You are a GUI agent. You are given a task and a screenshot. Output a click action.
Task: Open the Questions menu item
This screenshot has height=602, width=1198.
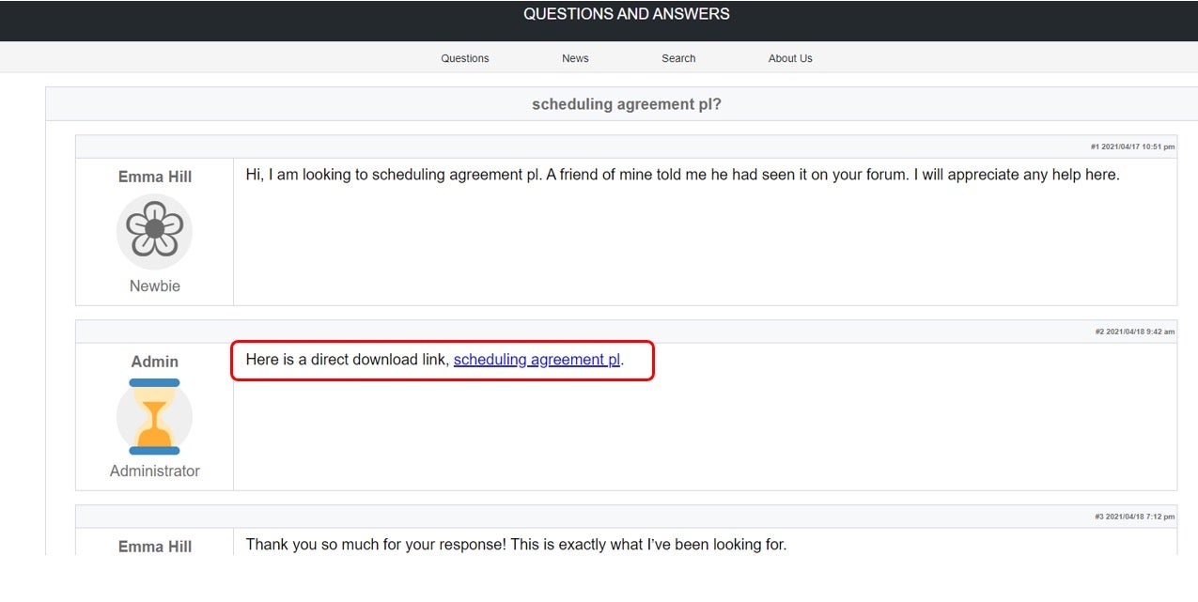[x=465, y=58]
